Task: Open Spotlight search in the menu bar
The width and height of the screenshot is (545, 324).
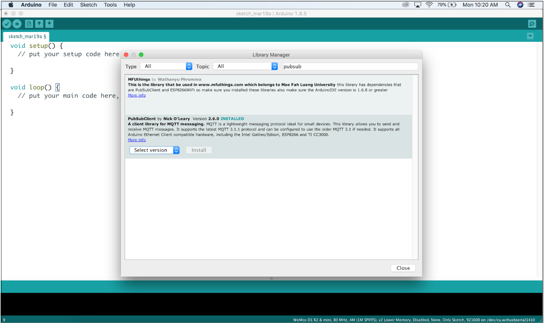Action: pyautogui.click(x=508, y=5)
